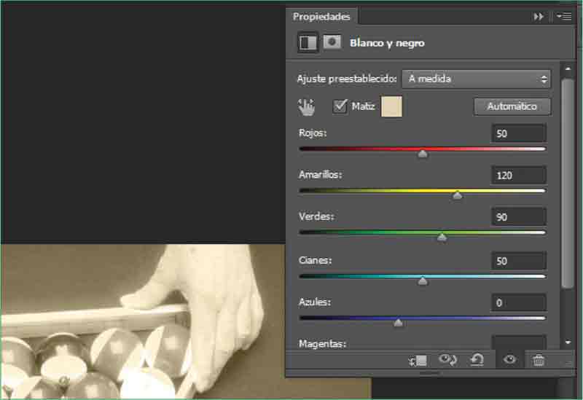Collapse panel with double arrow icon
Viewport: 583px width, 400px height.
coord(539,16)
